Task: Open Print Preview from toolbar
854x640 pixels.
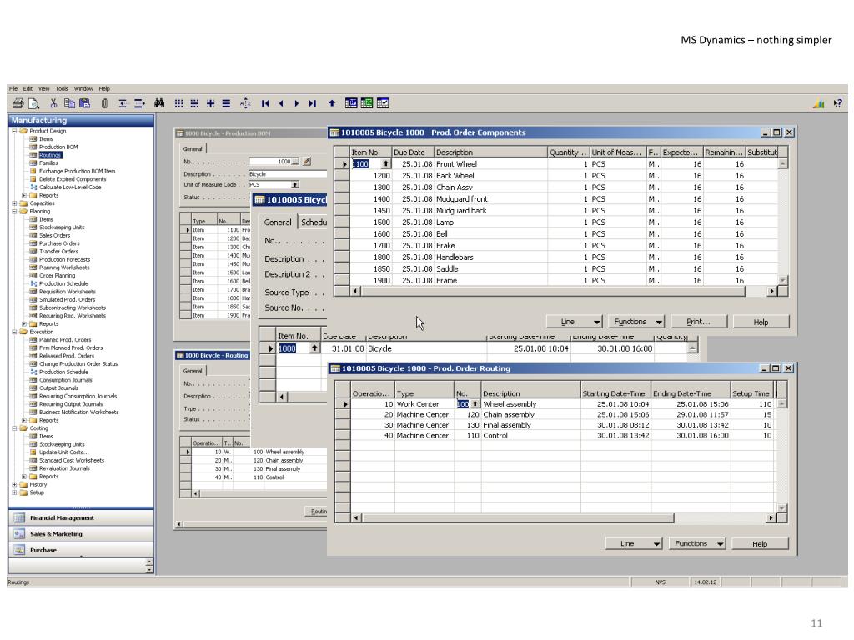Action: click(x=34, y=103)
